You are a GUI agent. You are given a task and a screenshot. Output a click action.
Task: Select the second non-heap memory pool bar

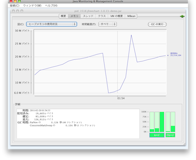(173, 122)
